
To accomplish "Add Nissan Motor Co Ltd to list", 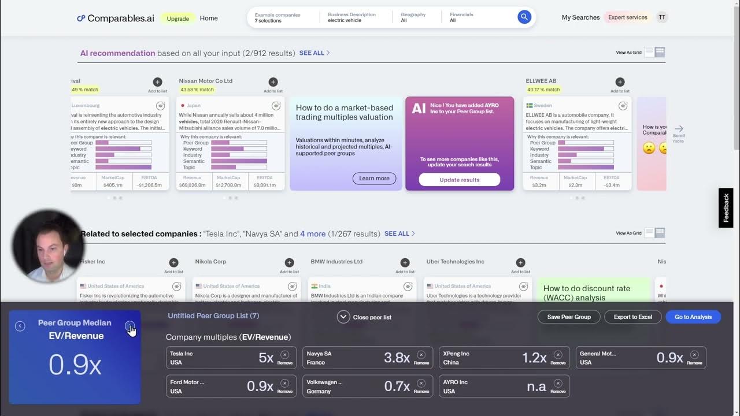I will (x=273, y=82).
